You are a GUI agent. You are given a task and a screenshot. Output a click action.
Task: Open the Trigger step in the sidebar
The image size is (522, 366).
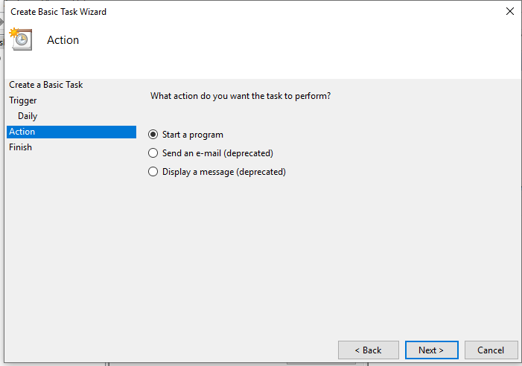click(23, 100)
